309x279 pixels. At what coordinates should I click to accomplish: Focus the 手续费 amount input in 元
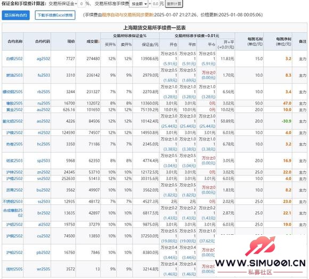(155, 4)
